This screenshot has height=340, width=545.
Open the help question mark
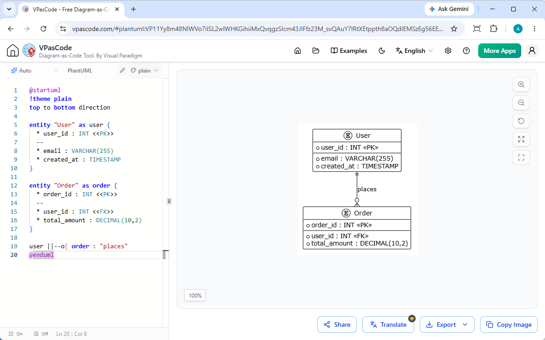(466, 51)
